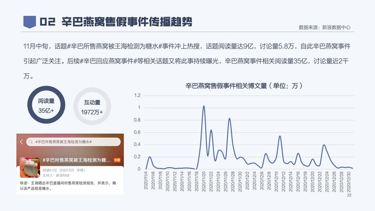Screen dimensions: 375x211
Task: Click the 0.8 y-axis label
Action: pyautogui.click(x=137, y=120)
